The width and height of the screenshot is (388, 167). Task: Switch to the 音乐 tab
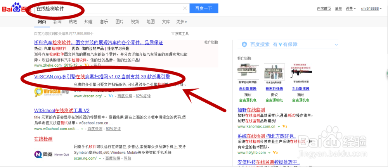click(x=104, y=21)
